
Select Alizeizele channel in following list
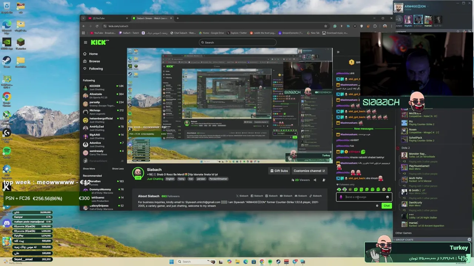(x=103, y=96)
